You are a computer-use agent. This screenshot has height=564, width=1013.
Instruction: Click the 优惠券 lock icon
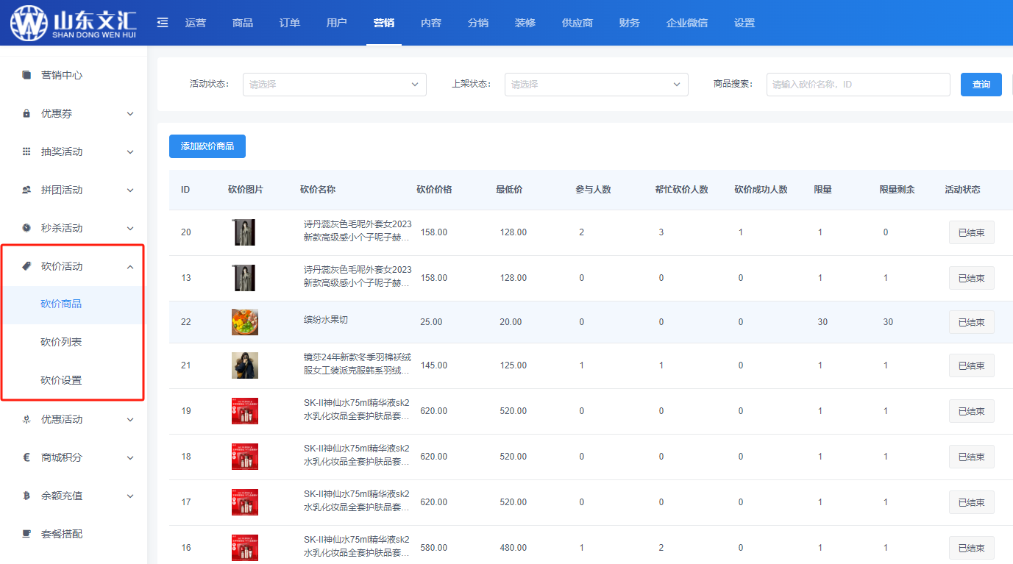pyautogui.click(x=26, y=113)
